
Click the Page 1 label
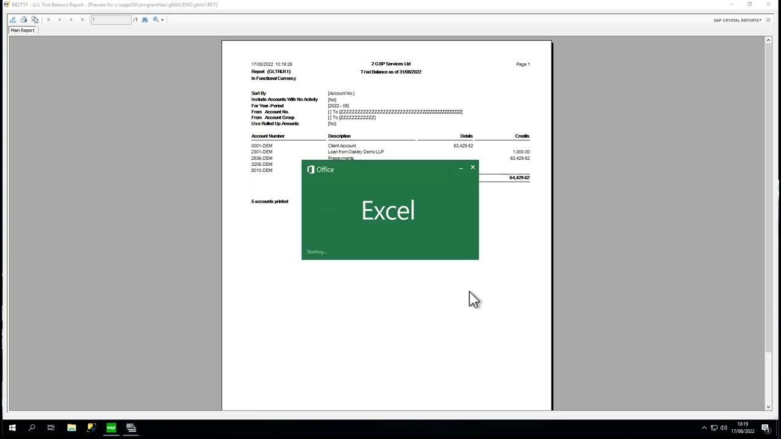click(523, 64)
